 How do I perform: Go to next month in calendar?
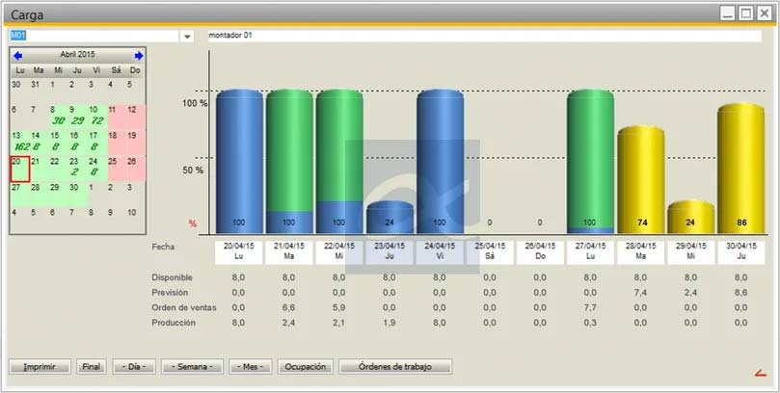pyautogui.click(x=139, y=56)
